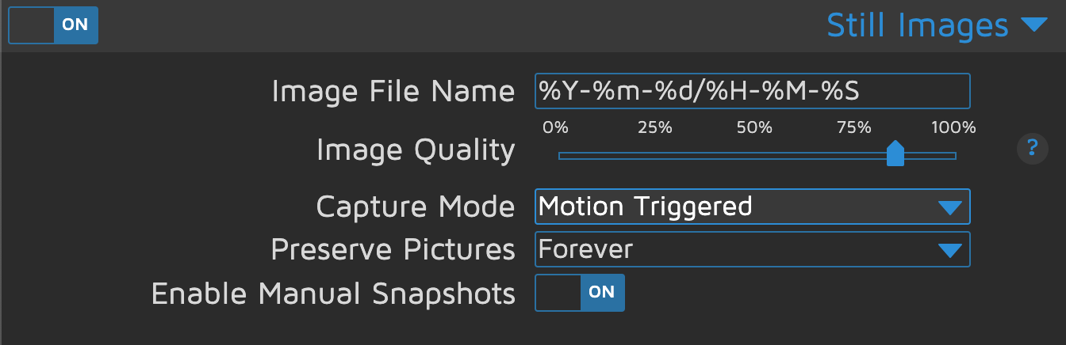Open the Capture Mode Motion Triggered dropdown
The height and width of the screenshot is (345, 1066).
[738, 207]
